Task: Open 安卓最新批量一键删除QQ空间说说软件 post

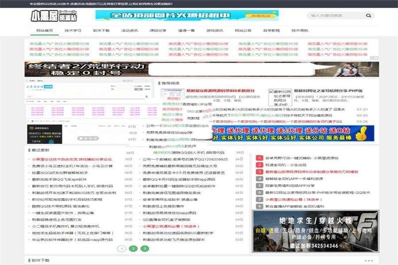Action: (x=179, y=186)
